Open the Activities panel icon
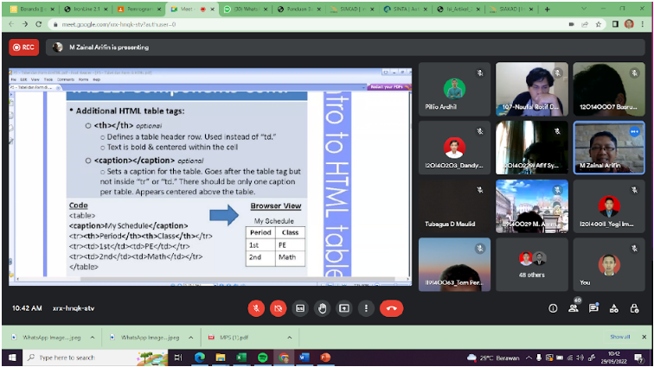This screenshot has height=367, width=654. (x=614, y=307)
